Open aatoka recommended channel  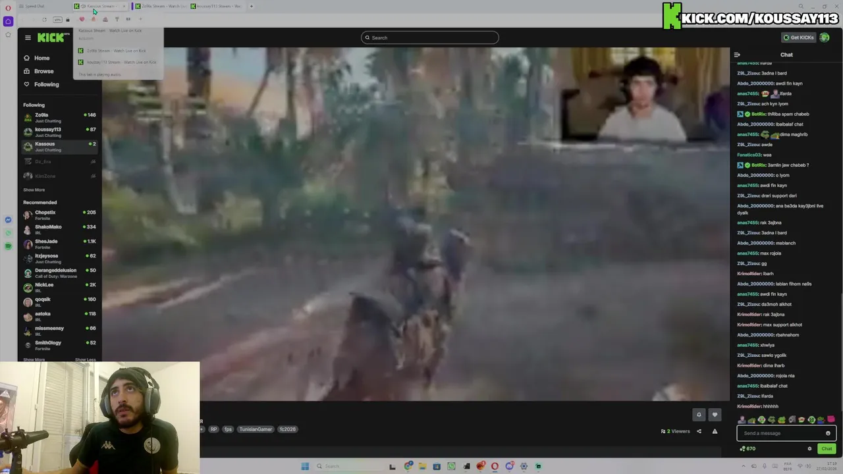(x=59, y=316)
